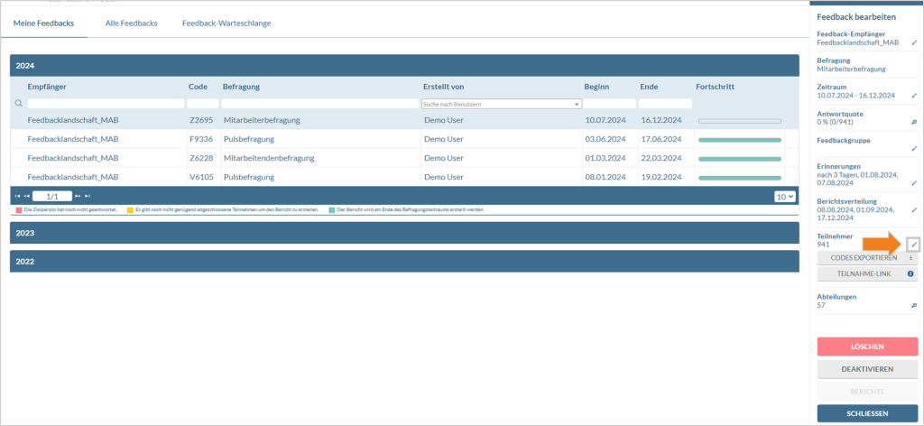Click the teal legend swatch
924x426 pixels.
click(x=332, y=209)
